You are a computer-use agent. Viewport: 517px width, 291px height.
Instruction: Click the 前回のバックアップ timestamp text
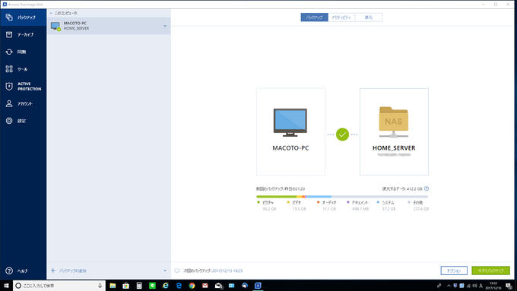coord(281,189)
